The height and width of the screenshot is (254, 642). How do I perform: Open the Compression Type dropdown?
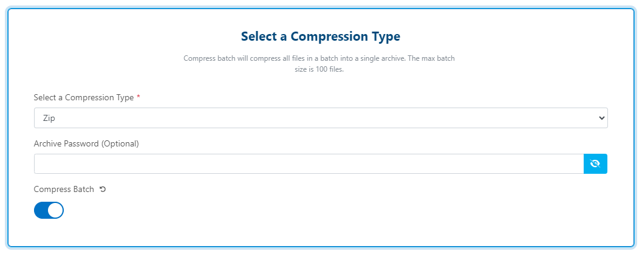[321, 118]
